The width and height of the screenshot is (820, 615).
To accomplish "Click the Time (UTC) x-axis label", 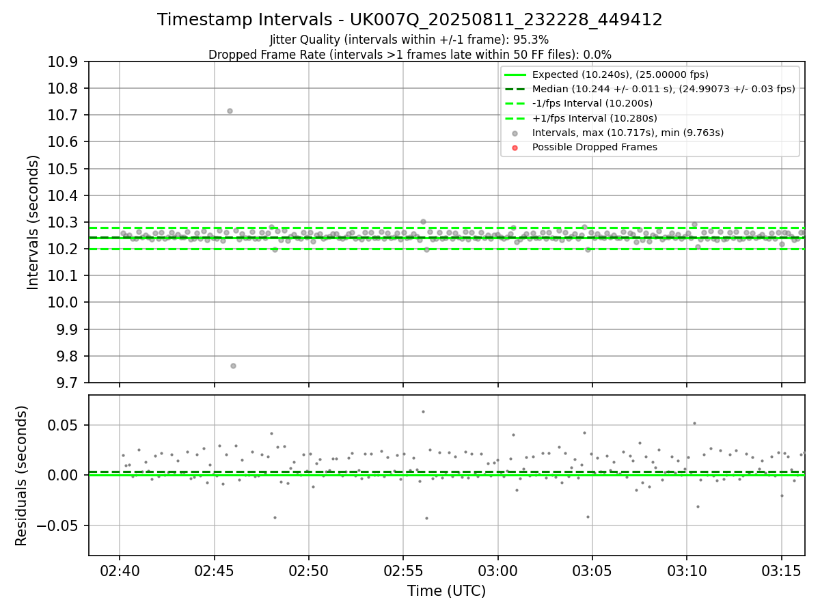I will click(x=447, y=591).
